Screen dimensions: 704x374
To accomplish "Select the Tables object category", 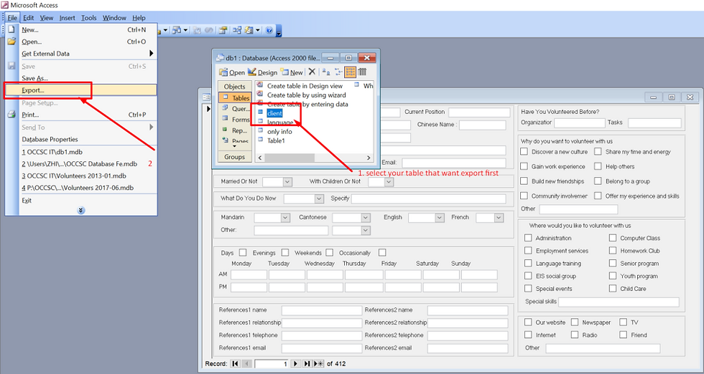I will (x=235, y=97).
